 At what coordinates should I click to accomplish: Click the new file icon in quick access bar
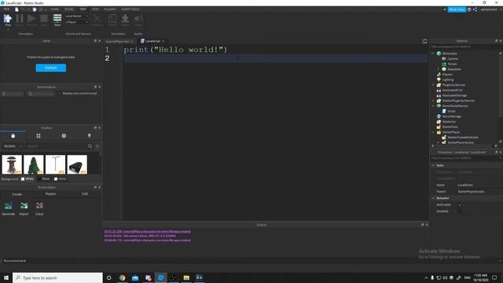pyautogui.click(x=17, y=9)
